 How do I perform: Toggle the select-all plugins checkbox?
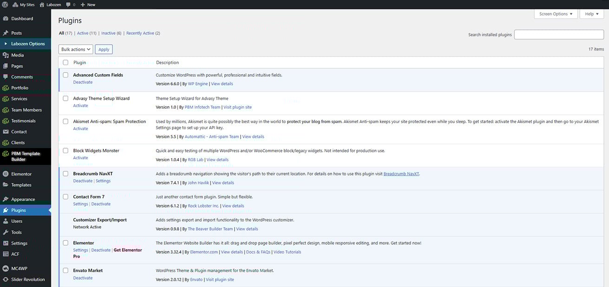tap(65, 63)
